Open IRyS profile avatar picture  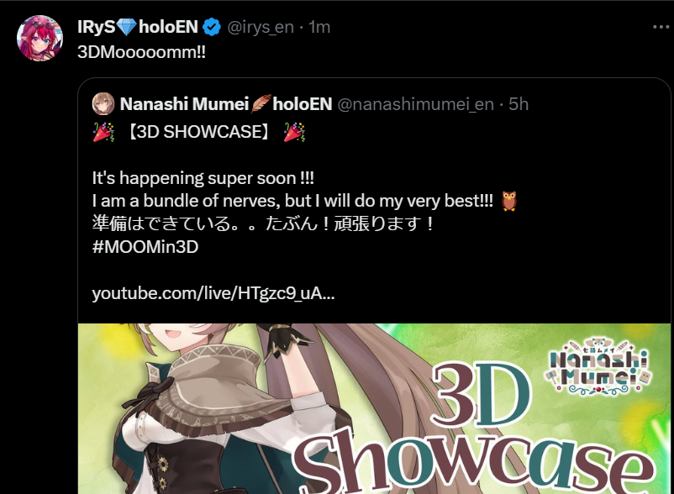39,39
